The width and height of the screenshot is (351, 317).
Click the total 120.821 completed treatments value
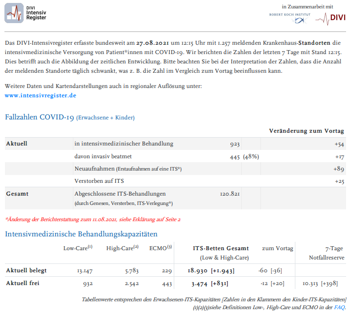pyautogui.click(x=229, y=194)
